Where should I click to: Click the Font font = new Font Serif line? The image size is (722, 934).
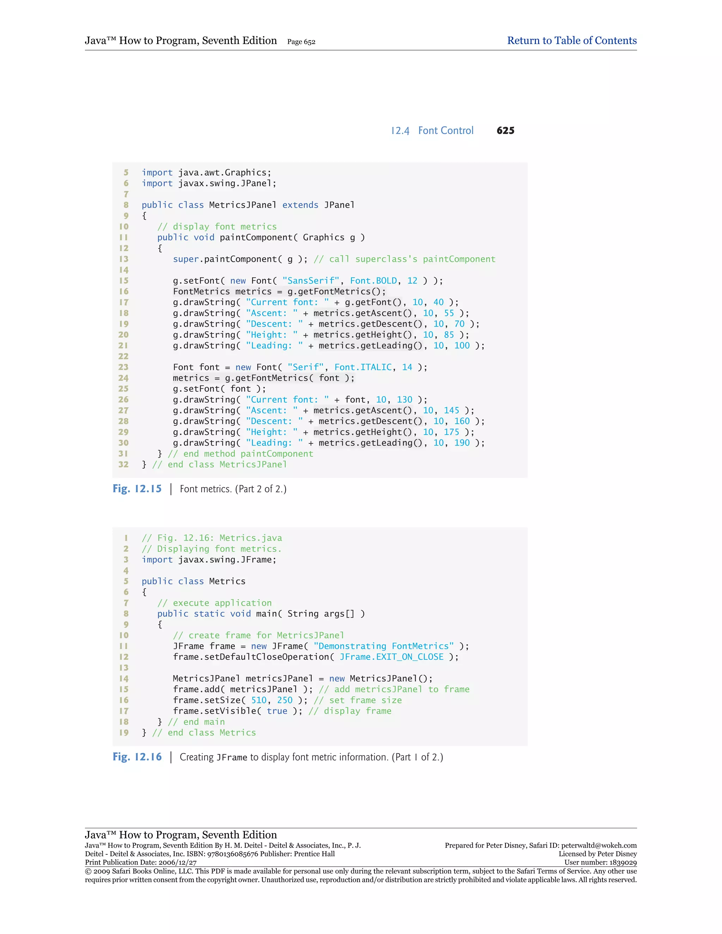(299, 367)
